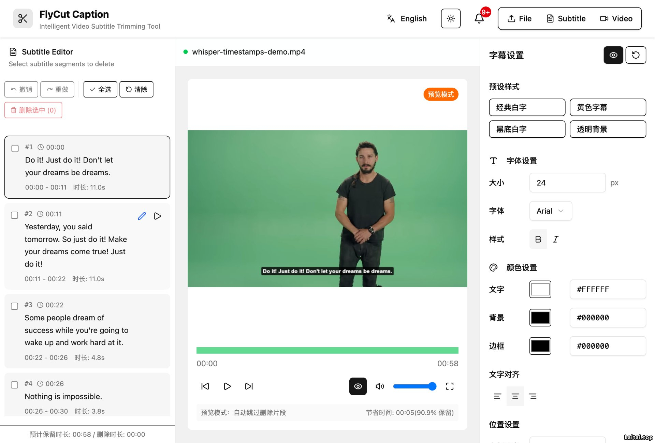Open the File upload menu
Image resolution: width=655 pixels, height=443 pixels.
[520, 18]
